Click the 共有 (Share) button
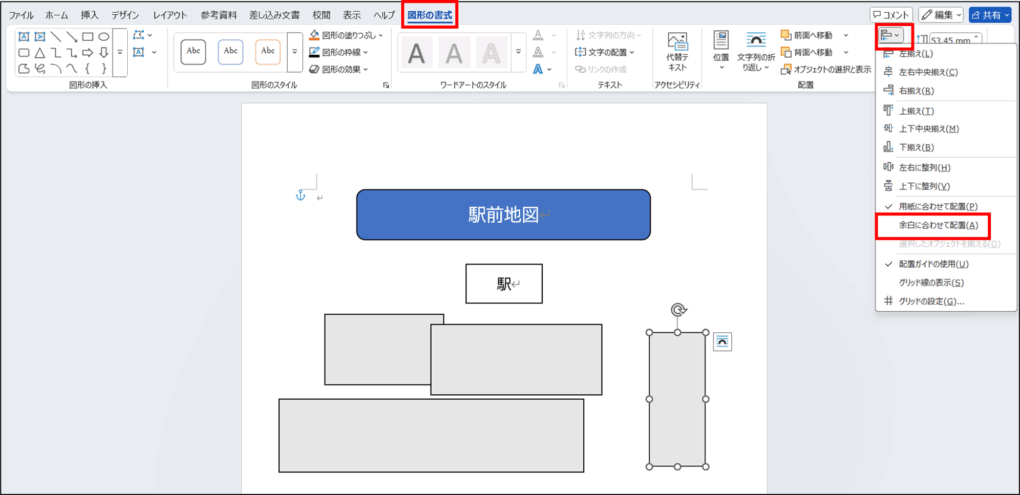1020x495 pixels. (992, 15)
